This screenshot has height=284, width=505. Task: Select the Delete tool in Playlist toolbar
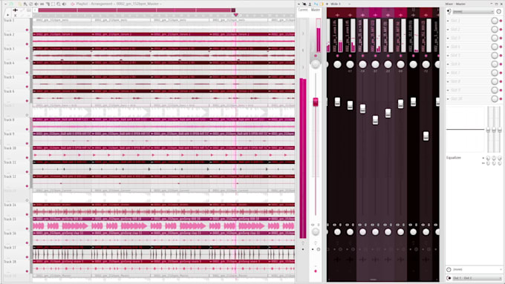(31, 4)
